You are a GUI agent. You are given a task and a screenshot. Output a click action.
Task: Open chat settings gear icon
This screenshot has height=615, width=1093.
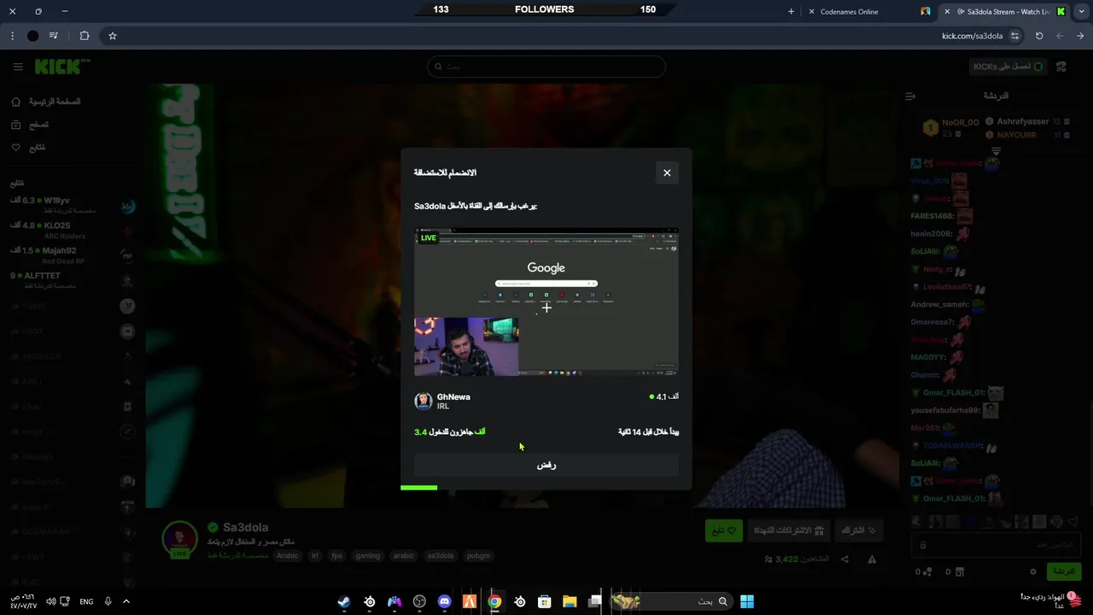(x=1033, y=571)
